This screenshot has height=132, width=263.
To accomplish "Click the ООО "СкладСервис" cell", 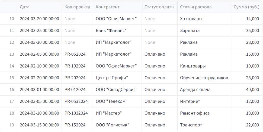I will tap(117, 90).
